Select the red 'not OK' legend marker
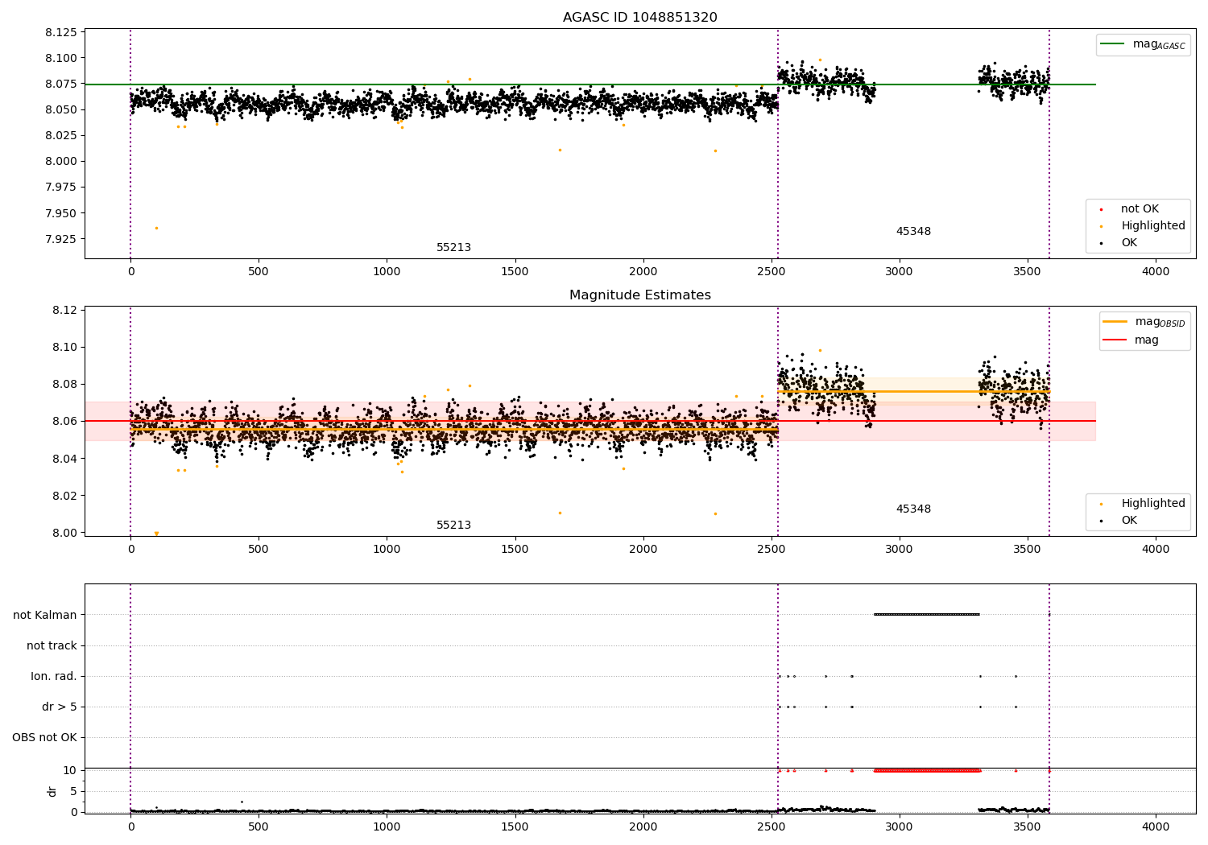Screen dimensions: 1208x845 pos(1101,209)
